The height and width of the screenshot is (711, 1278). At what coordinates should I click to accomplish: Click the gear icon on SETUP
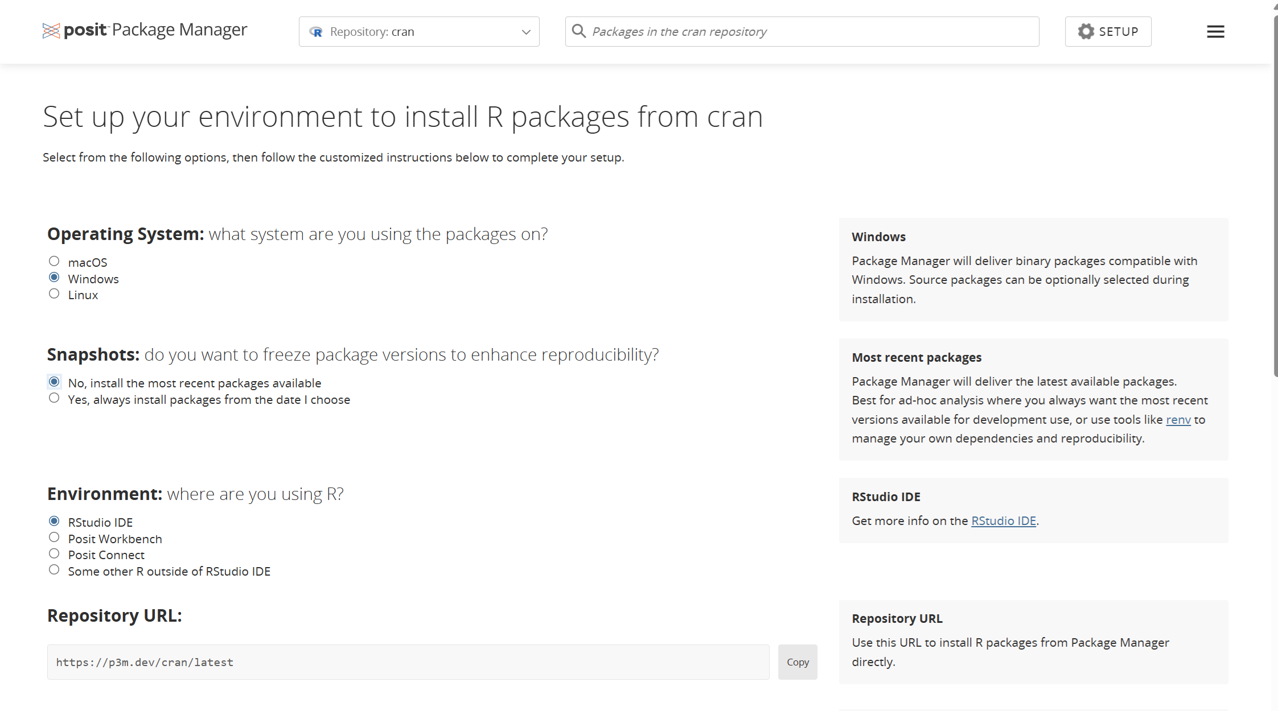click(1086, 31)
